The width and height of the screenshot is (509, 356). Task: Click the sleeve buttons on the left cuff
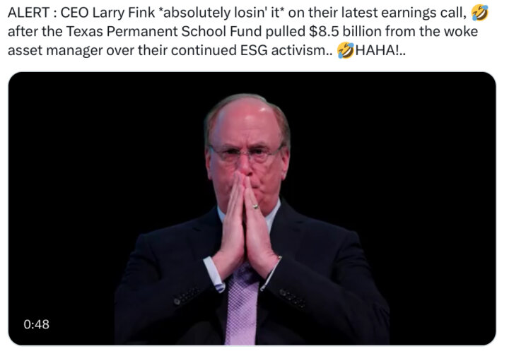(188, 296)
